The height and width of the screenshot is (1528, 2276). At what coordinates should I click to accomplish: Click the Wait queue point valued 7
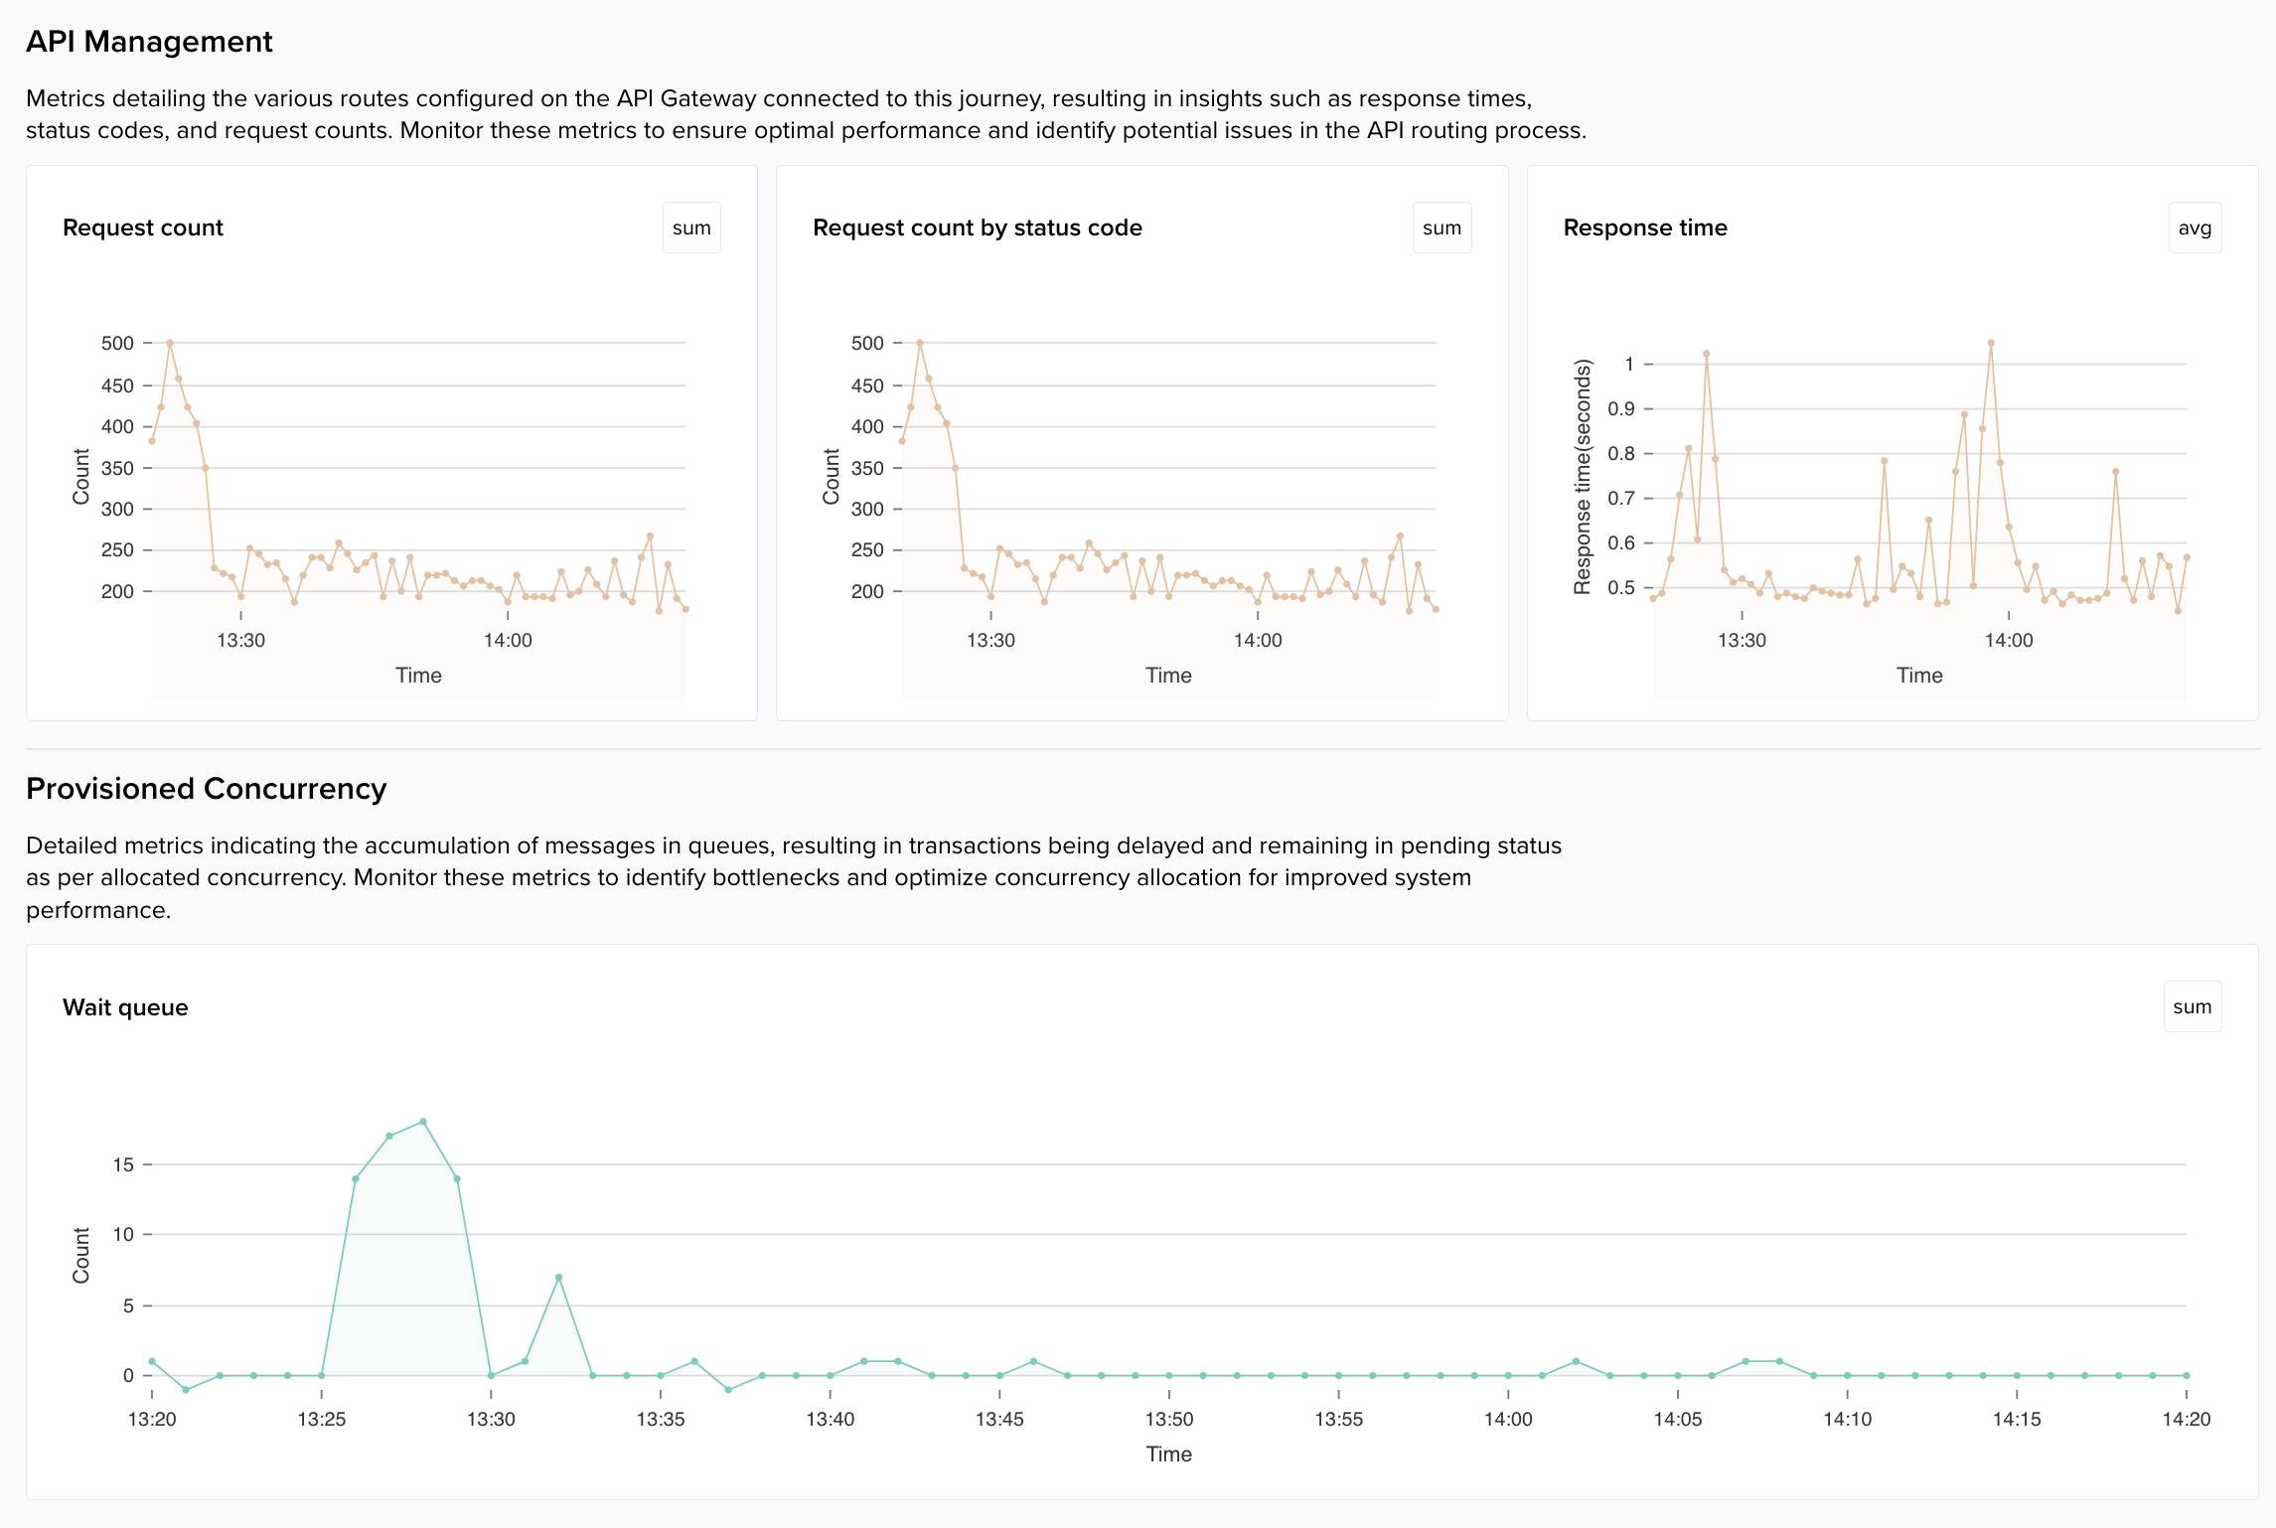559,1277
